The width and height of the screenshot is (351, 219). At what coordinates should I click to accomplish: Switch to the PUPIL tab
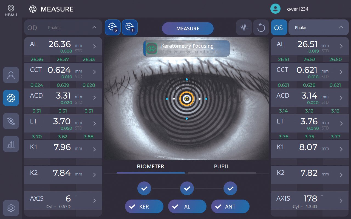point(222,166)
